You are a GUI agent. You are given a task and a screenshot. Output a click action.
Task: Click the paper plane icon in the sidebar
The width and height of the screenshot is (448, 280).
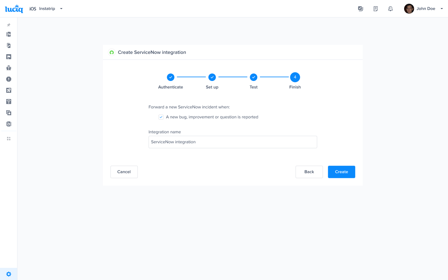[8, 90]
